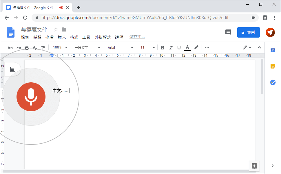Reload the page
The height and width of the screenshot is (174, 281).
pyautogui.click(x=25, y=18)
